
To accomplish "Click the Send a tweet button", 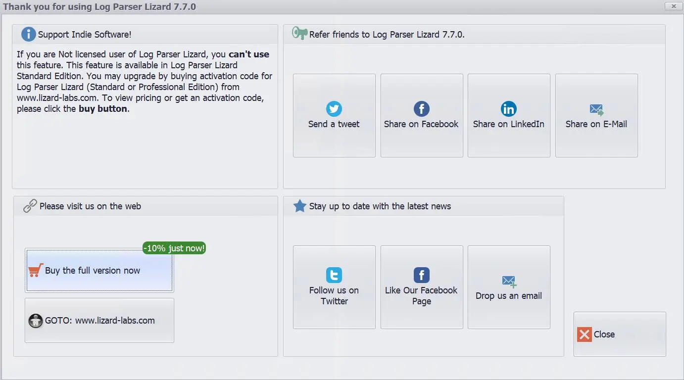I will (334, 116).
